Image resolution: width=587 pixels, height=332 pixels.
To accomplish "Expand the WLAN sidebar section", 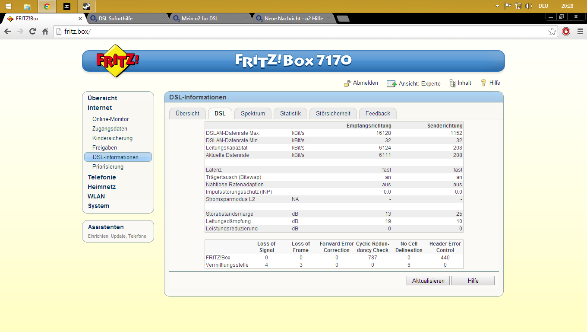I will [96, 196].
